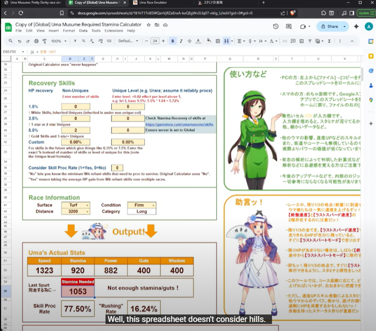Viewport: 376px width, 331px height.
Task: Click the print icon in the toolbar
Action: [x=35, y=41]
